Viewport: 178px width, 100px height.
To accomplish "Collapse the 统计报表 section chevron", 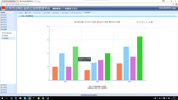I will (x=15, y=29).
